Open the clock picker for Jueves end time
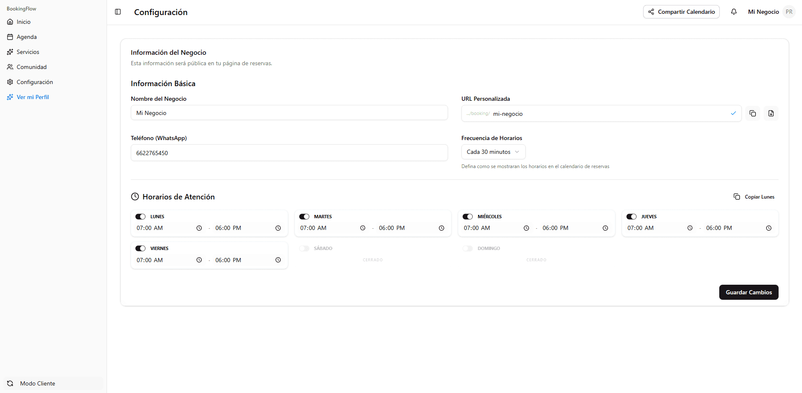This screenshot has height=393, width=802. tap(769, 228)
